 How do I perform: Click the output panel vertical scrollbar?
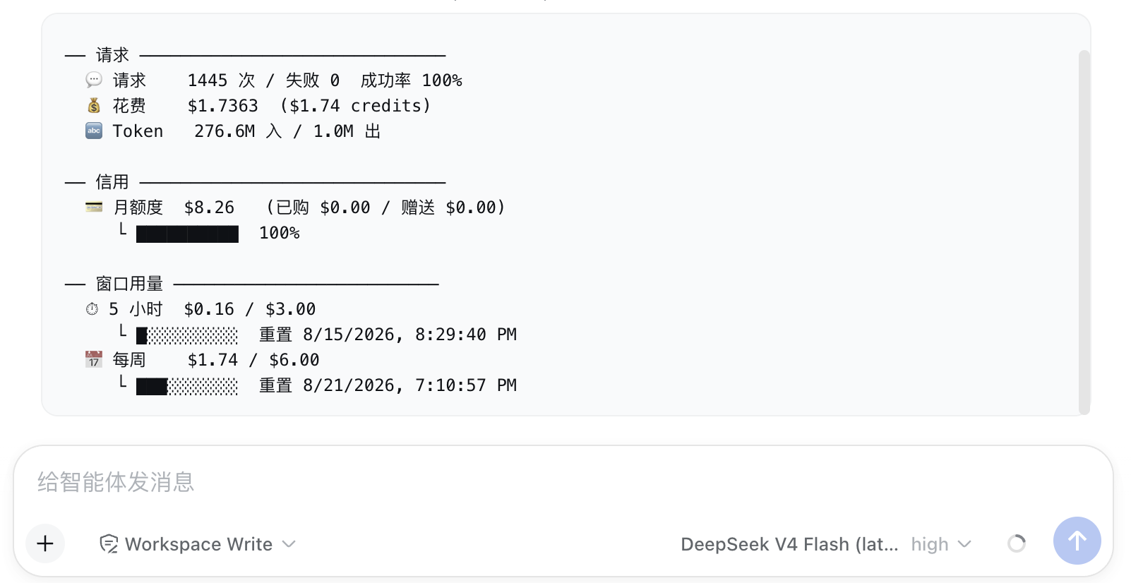tap(1084, 232)
